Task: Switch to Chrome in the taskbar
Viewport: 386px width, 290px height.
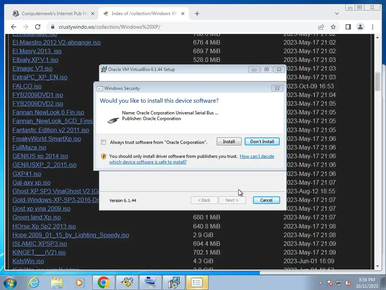Action: [103, 282]
